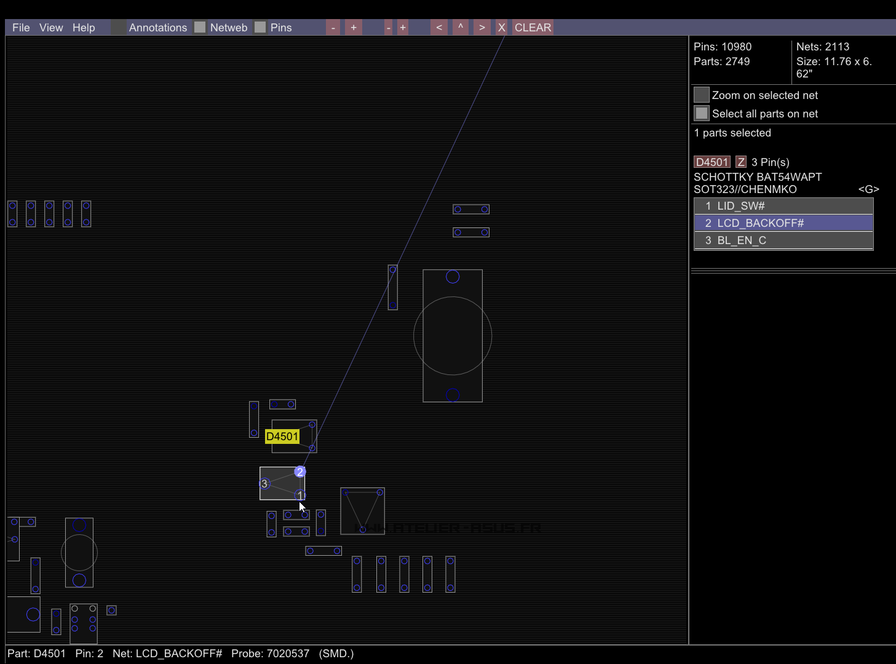Select pin 1 LID_SW# in pin list

pyautogui.click(x=783, y=206)
